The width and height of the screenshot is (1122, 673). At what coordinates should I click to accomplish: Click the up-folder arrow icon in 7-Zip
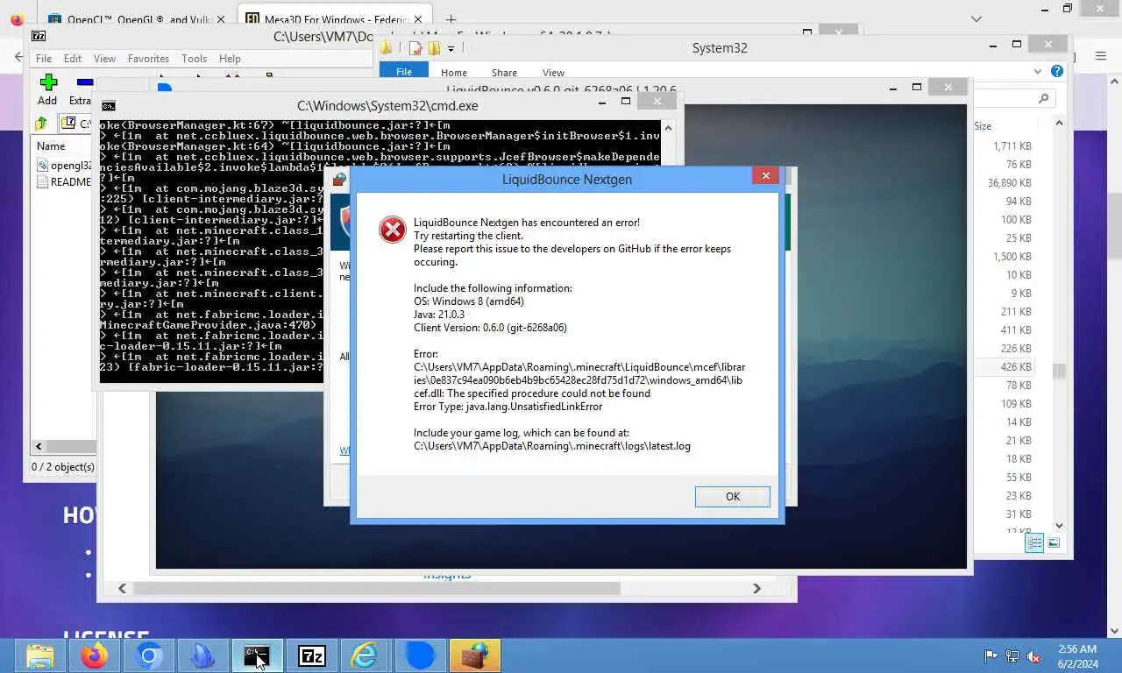[41, 124]
